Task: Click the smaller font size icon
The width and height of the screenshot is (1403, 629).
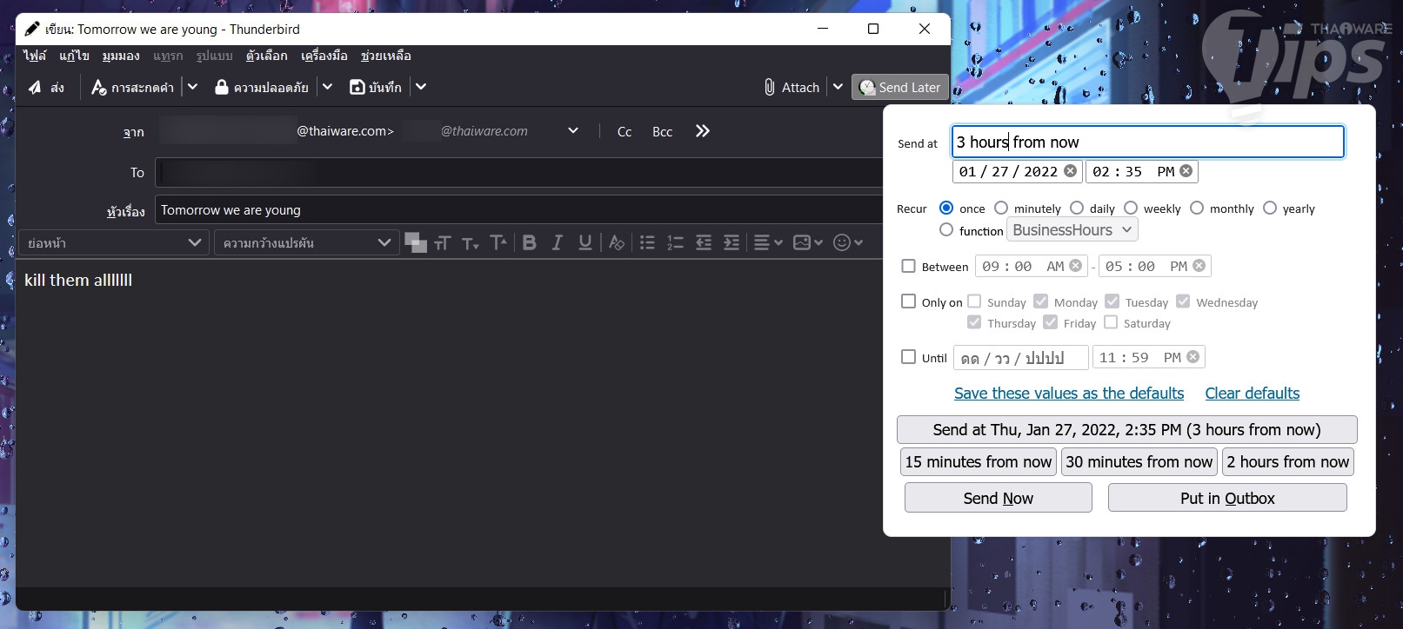Action: pos(471,243)
